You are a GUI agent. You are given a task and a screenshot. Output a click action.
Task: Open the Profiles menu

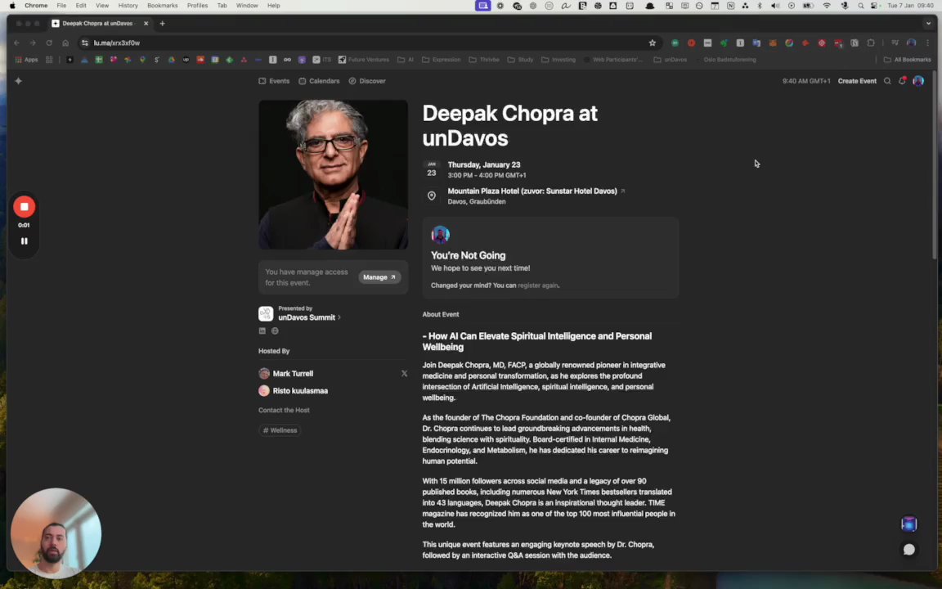(x=197, y=6)
